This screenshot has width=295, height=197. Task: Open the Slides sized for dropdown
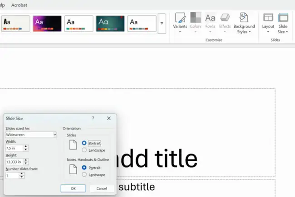click(x=31, y=135)
